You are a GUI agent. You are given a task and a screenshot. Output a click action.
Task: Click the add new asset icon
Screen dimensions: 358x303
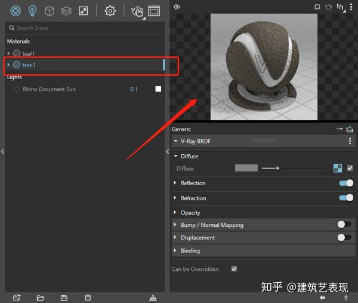coord(17,298)
